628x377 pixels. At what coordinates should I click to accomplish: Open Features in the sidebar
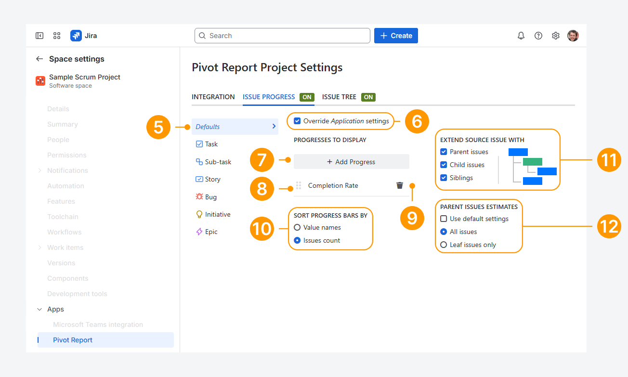[61, 201]
